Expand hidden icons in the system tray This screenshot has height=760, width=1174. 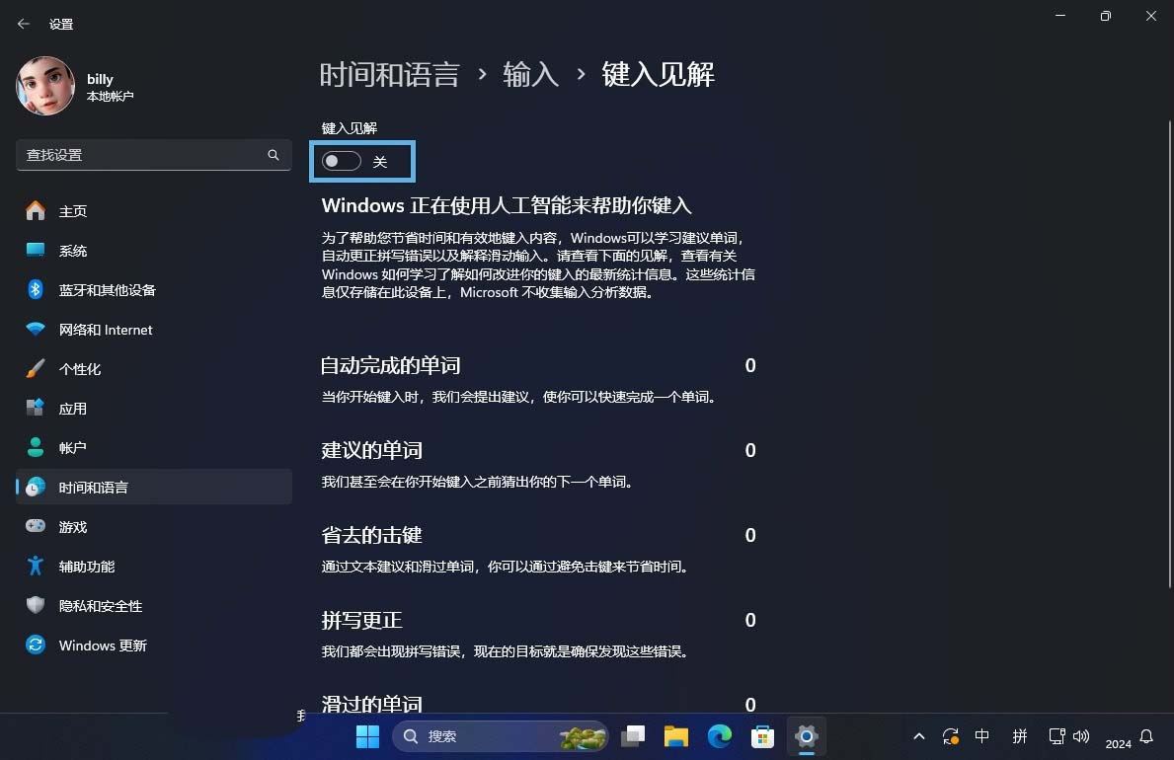918,736
